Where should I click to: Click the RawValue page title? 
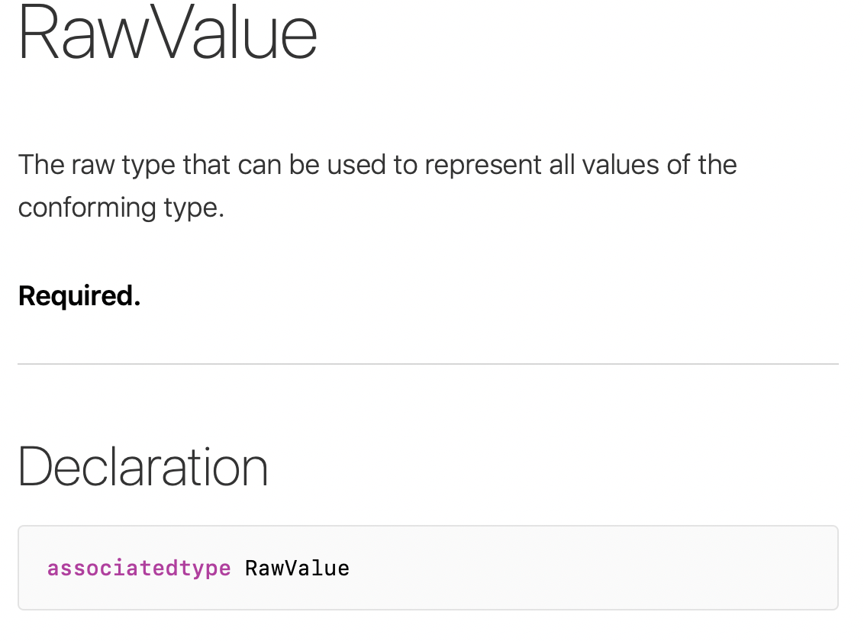(x=167, y=33)
